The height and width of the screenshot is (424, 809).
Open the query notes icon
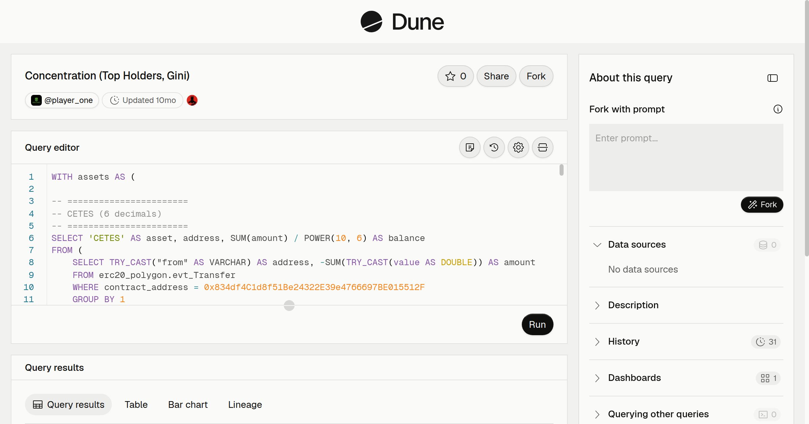click(470, 147)
